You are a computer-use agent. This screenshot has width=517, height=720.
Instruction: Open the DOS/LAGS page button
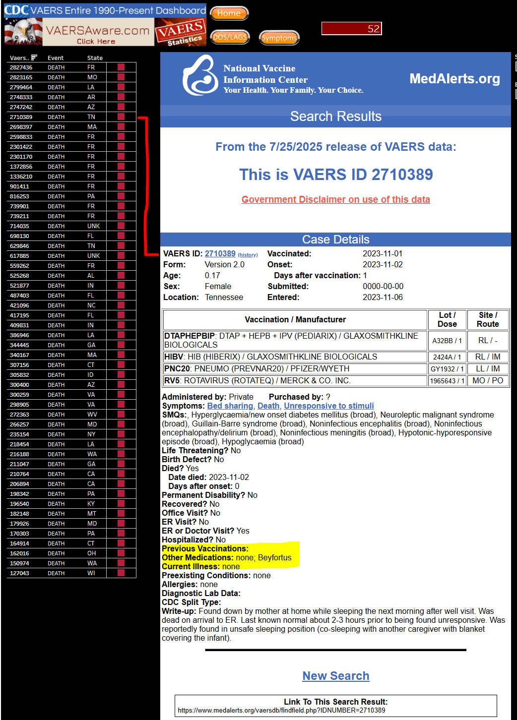coord(230,37)
